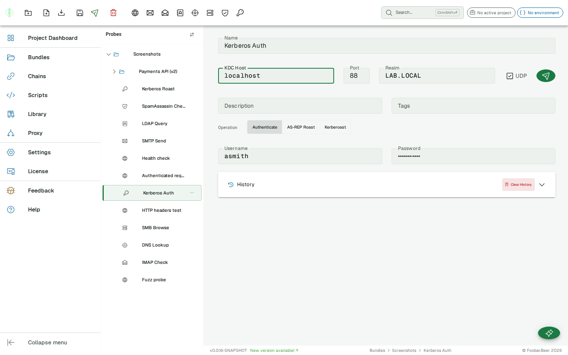Viewport: 568px width, 355px height.
Task: Select the IMAP Check probe
Action: 152,262
